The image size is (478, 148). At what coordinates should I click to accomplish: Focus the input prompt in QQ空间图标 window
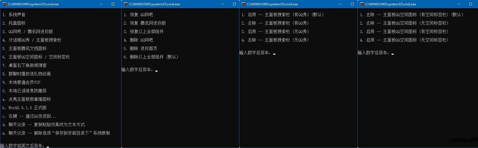point(374,53)
